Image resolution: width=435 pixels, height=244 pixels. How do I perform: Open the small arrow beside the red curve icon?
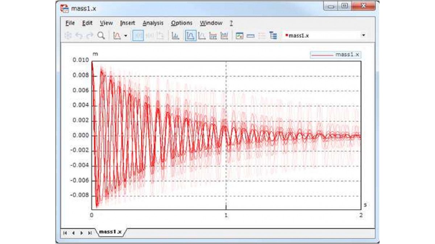(x=125, y=36)
